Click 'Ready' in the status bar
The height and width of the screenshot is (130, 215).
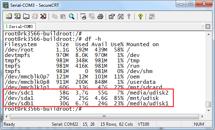coord(9,124)
